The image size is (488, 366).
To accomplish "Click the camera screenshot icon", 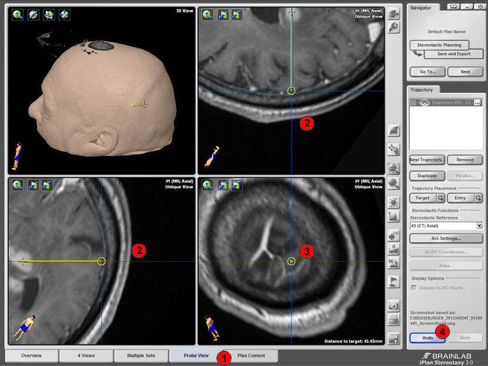I will pos(394,306).
